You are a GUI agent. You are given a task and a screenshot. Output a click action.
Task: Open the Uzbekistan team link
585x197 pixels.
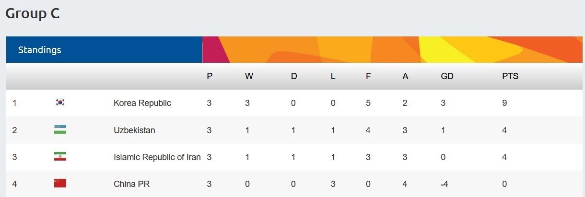(x=134, y=130)
